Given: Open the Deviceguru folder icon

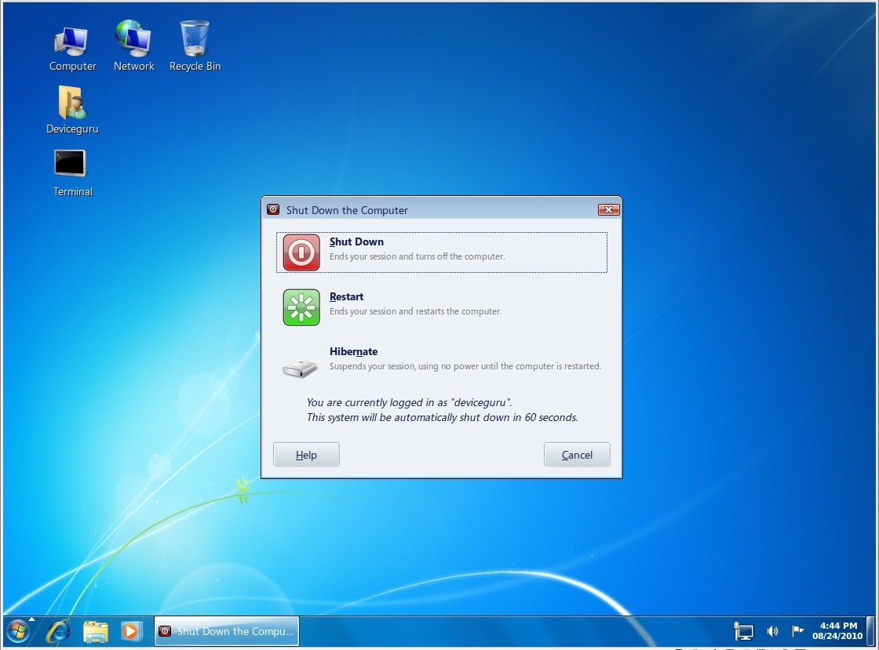Looking at the screenshot, I should 72,110.
